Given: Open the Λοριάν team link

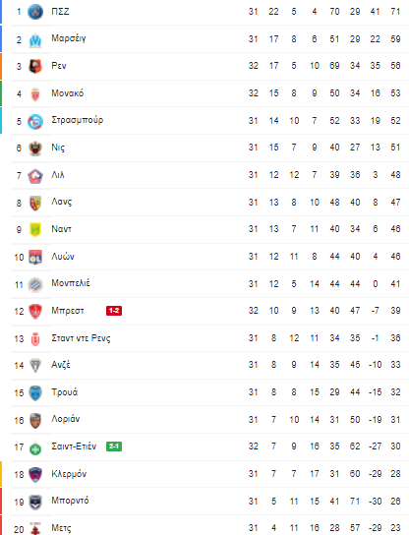Looking at the screenshot, I should point(66,419).
